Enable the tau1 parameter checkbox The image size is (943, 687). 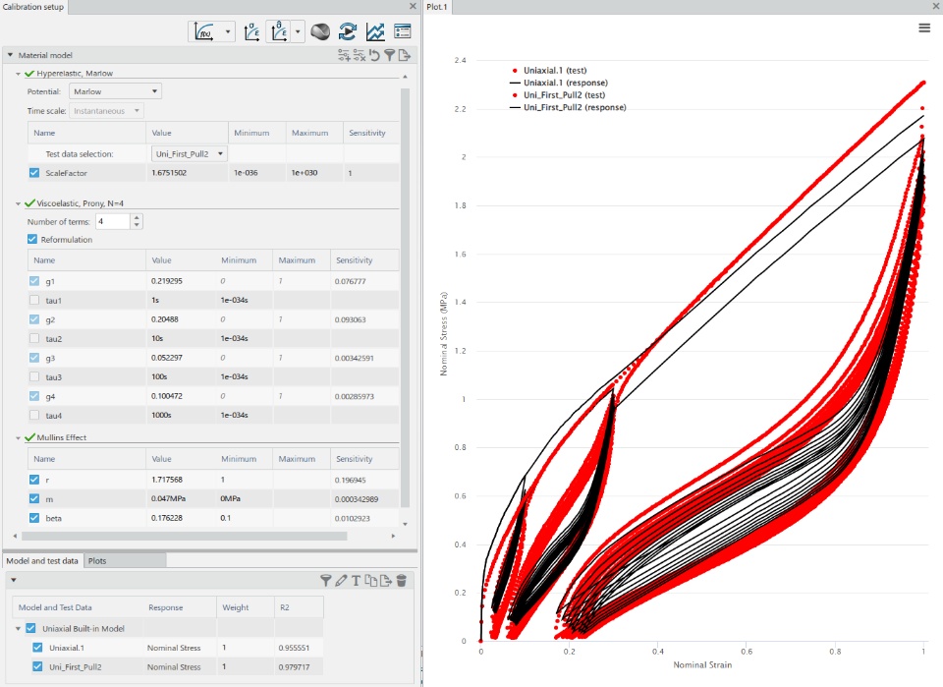[34, 300]
